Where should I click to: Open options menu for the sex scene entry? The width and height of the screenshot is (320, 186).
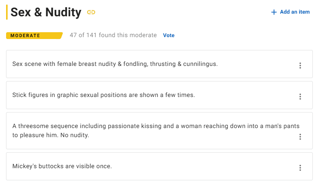(x=300, y=66)
